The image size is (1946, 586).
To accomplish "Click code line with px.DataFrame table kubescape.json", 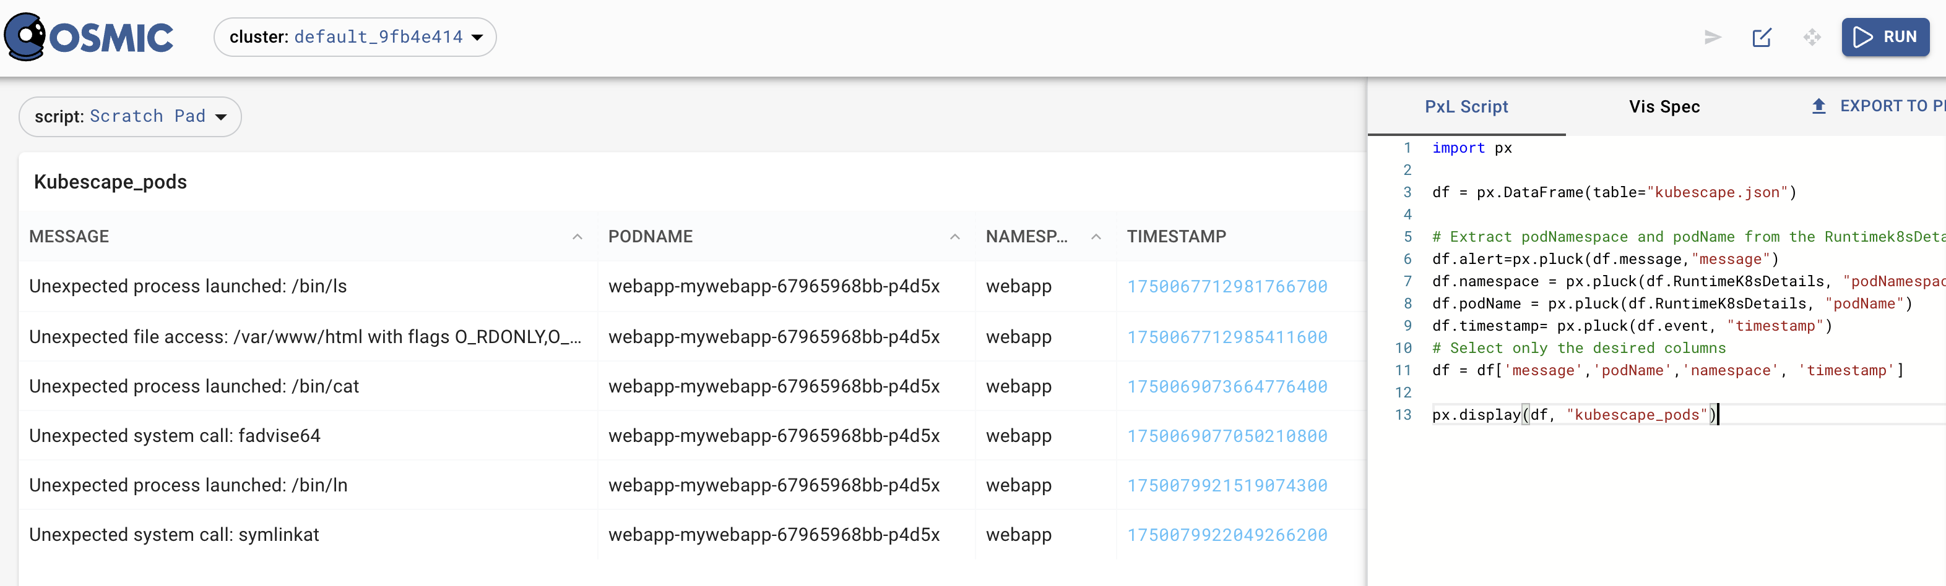I will tap(1614, 192).
